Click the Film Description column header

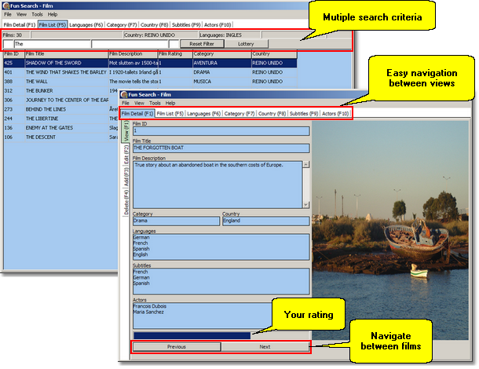tap(133, 54)
